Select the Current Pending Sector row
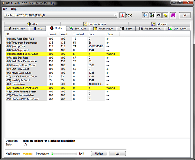 point(63,92)
